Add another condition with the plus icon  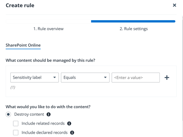[x=167, y=78]
